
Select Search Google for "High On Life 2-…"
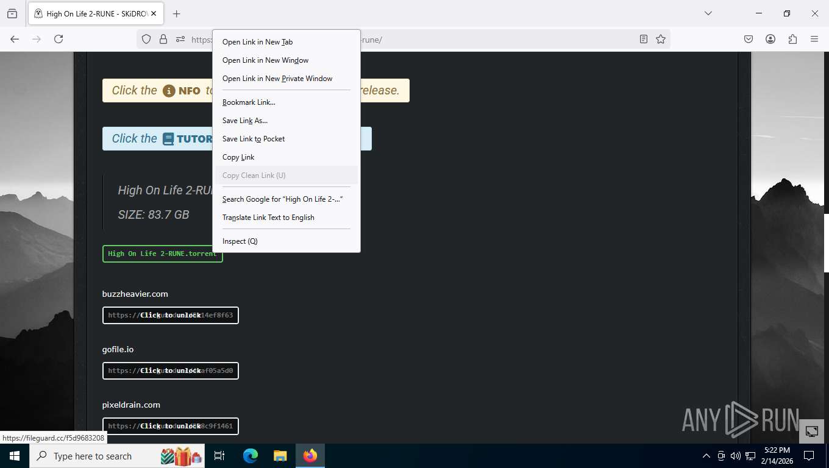coord(286,199)
